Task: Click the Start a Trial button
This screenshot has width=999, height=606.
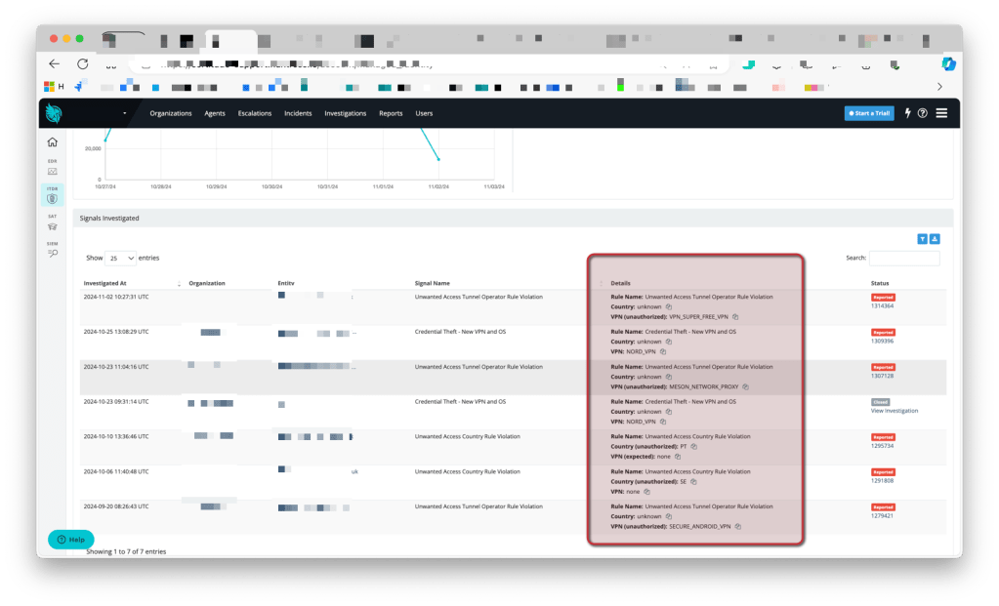Action: click(x=868, y=113)
